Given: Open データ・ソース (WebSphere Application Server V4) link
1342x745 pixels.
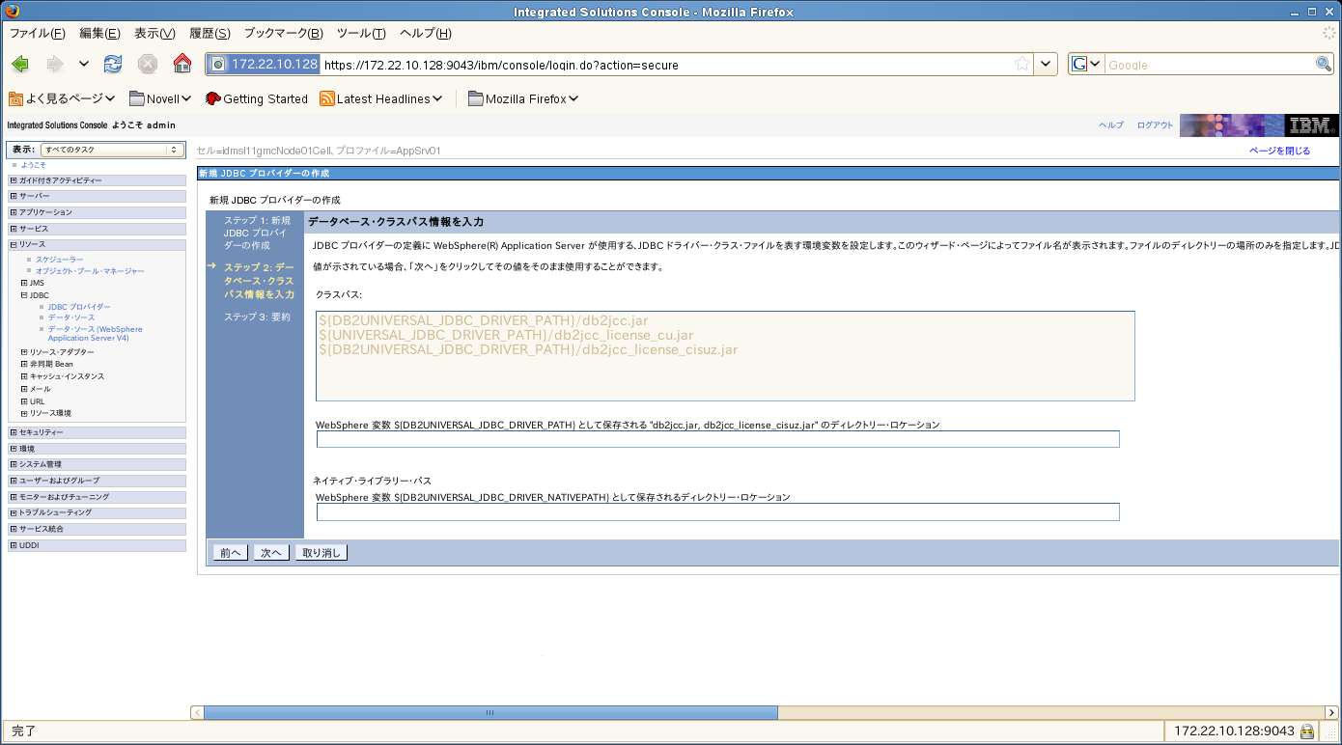Looking at the screenshot, I should (95, 334).
